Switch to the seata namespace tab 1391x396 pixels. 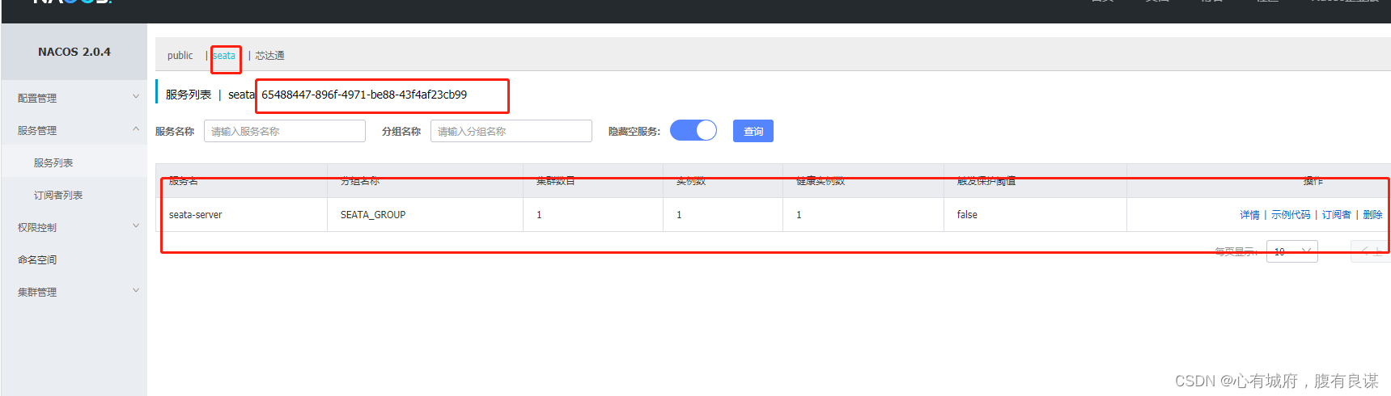(x=224, y=56)
